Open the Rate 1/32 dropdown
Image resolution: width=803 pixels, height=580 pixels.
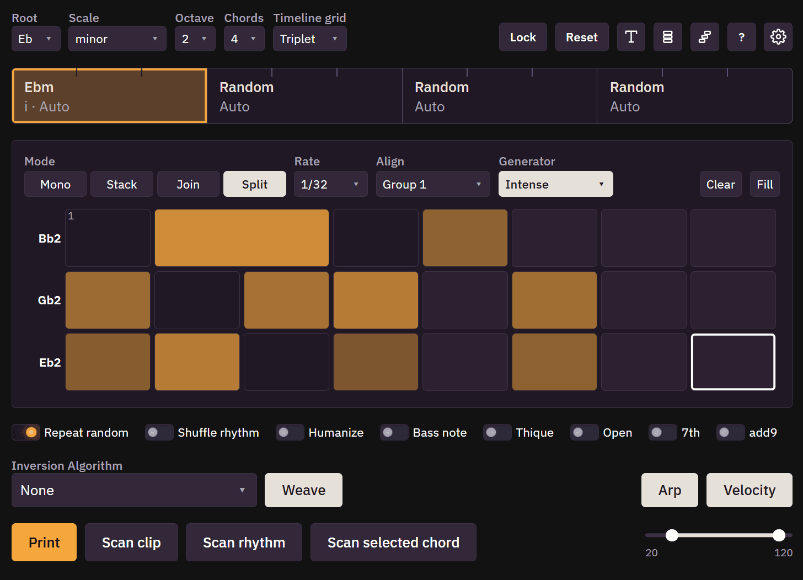(331, 184)
